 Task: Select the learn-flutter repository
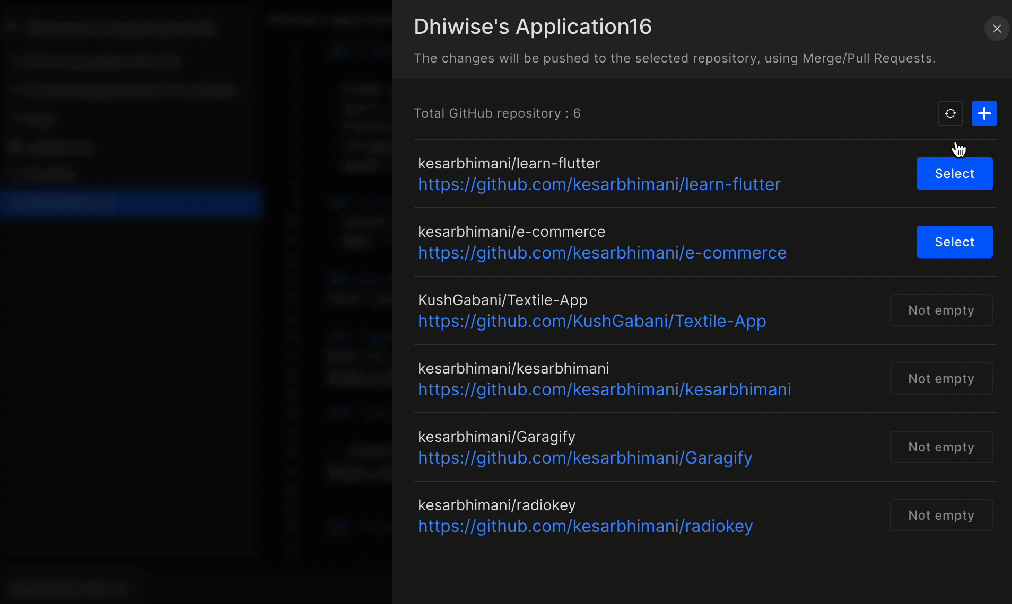954,173
